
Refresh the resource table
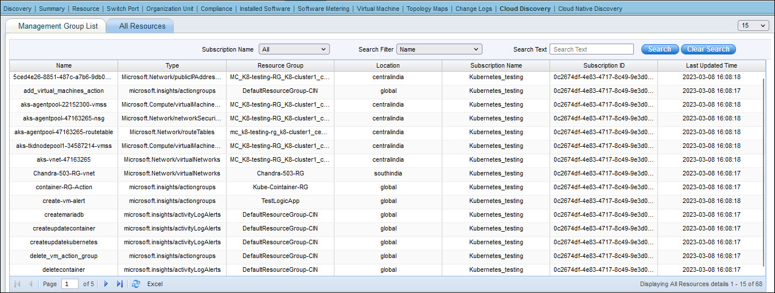coord(136,284)
